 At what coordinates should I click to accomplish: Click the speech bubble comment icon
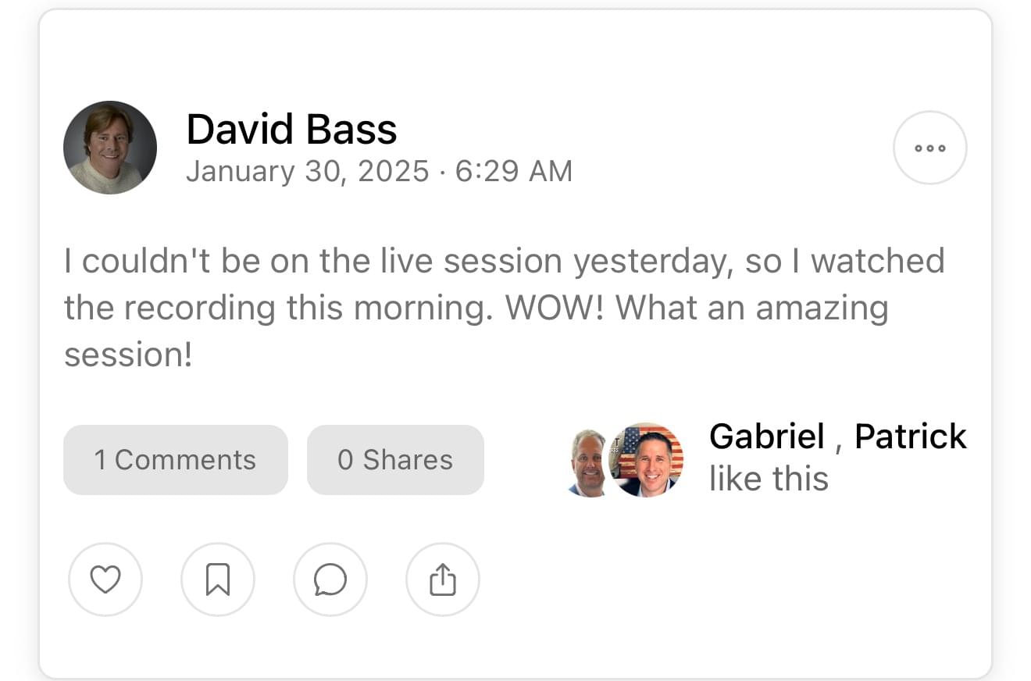click(x=330, y=580)
